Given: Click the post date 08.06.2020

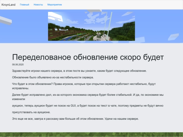Looking at the screenshot, I should [x=18, y=65].
